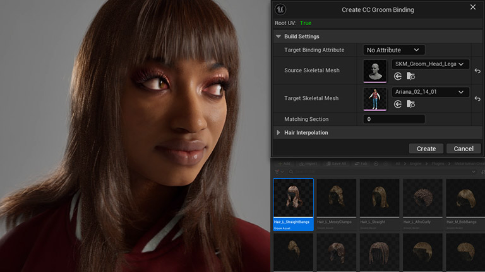Click the Unreal Engine logo in dialog title
Screen dimensions: 485x272
(281, 9)
